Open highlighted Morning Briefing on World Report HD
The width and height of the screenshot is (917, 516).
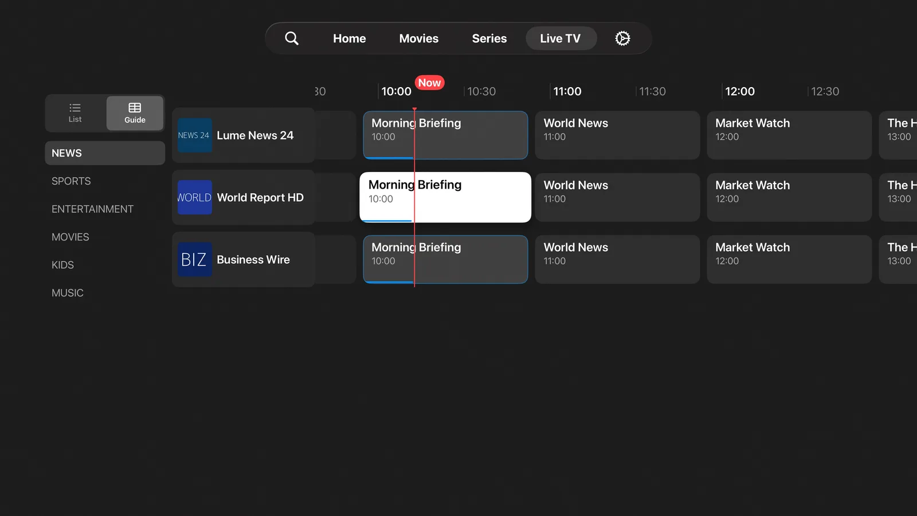[x=445, y=197]
